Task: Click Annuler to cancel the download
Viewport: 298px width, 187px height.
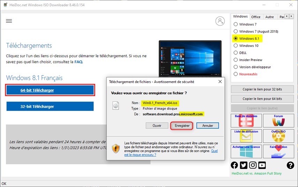Action: (x=207, y=126)
